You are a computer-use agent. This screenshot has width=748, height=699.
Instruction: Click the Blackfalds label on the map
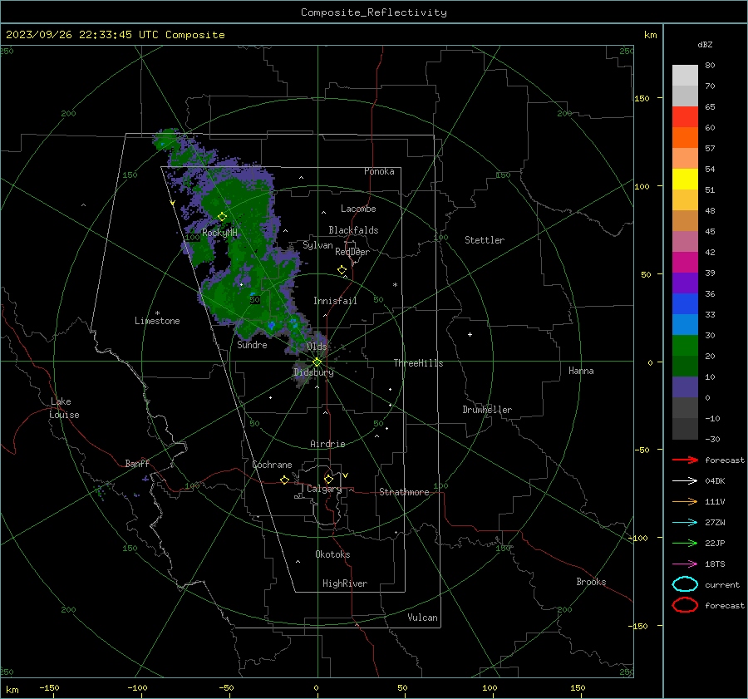[x=353, y=230]
